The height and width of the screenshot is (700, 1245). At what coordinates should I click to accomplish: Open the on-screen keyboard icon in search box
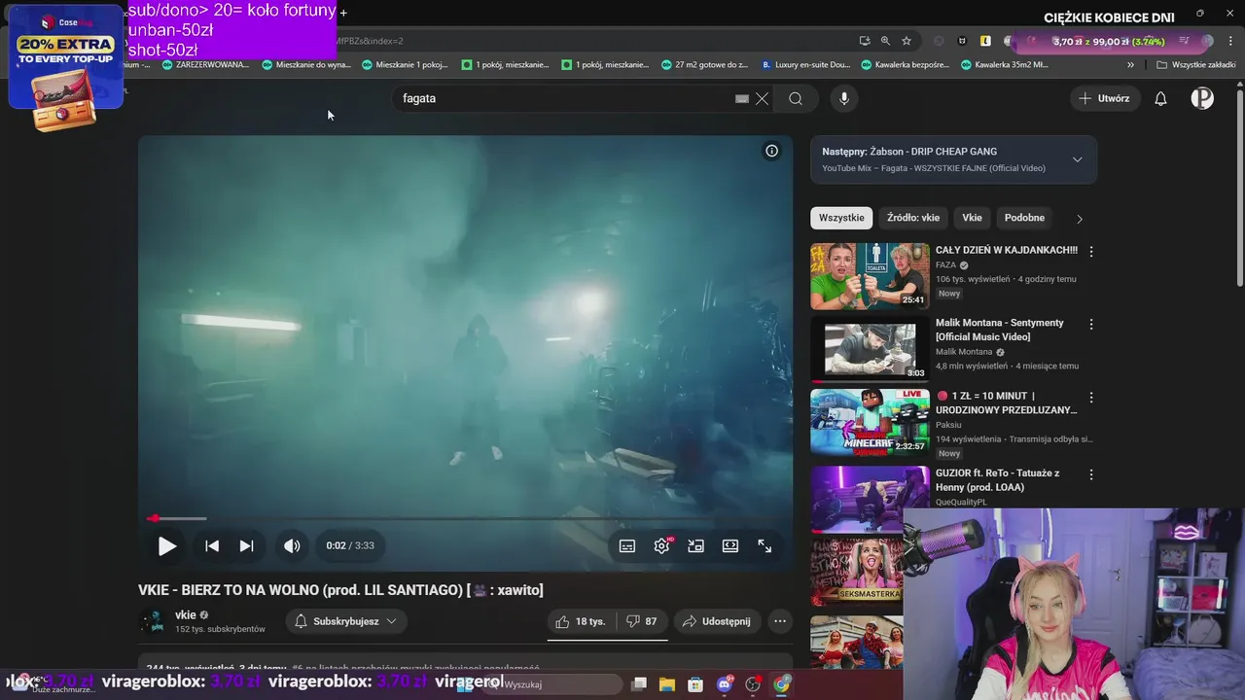coord(742,98)
